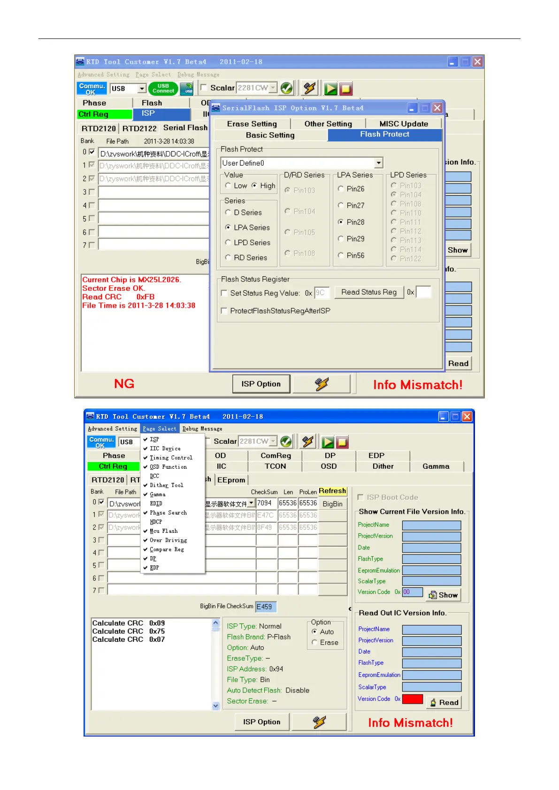559x790 pixels.
Task: Check ProtectFlashStatusRegAfterISP option
Action: click(224, 311)
